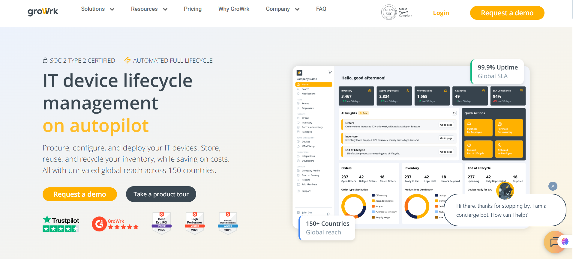Click the Login link
573x259 pixels.
click(x=441, y=13)
